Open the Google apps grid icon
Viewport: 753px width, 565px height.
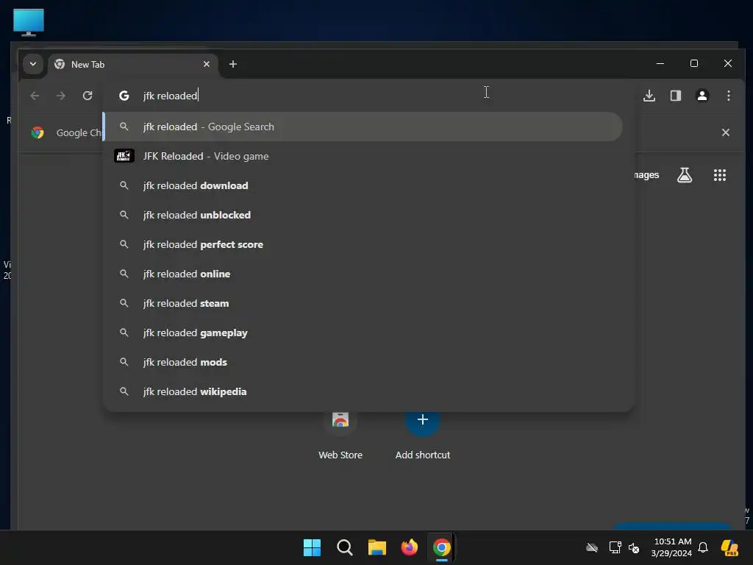click(719, 175)
